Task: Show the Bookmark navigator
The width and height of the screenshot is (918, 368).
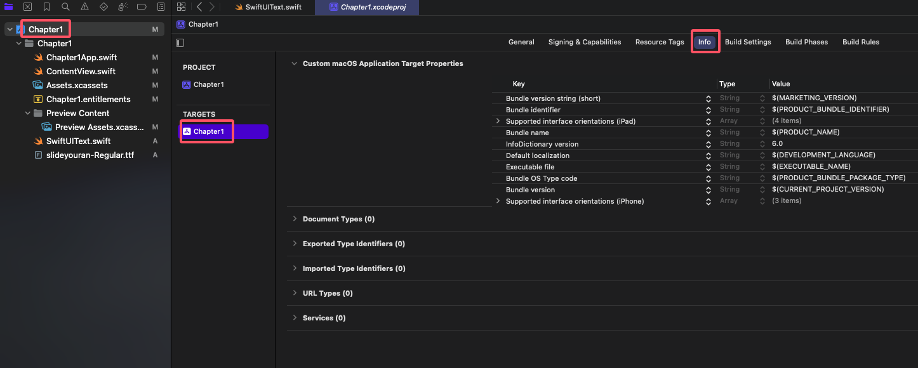Action: [47, 7]
